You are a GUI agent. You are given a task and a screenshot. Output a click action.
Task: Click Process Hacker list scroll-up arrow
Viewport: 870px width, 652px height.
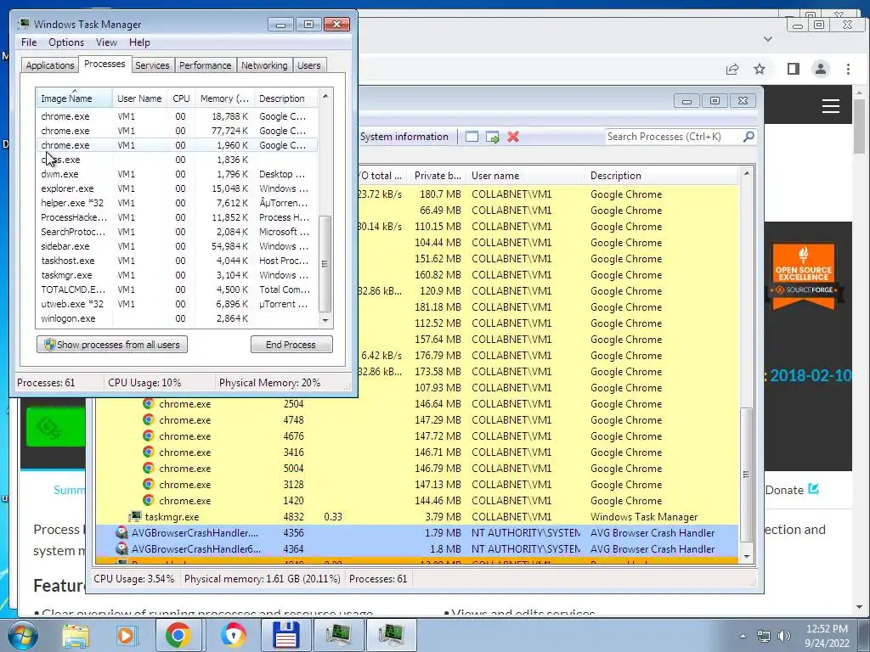(747, 173)
